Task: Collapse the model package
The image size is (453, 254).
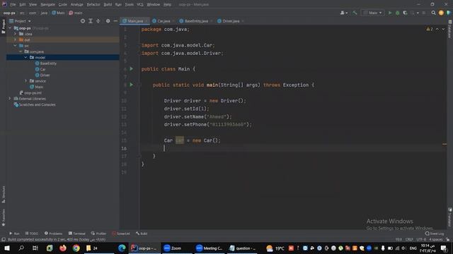Action: pyautogui.click(x=25, y=57)
